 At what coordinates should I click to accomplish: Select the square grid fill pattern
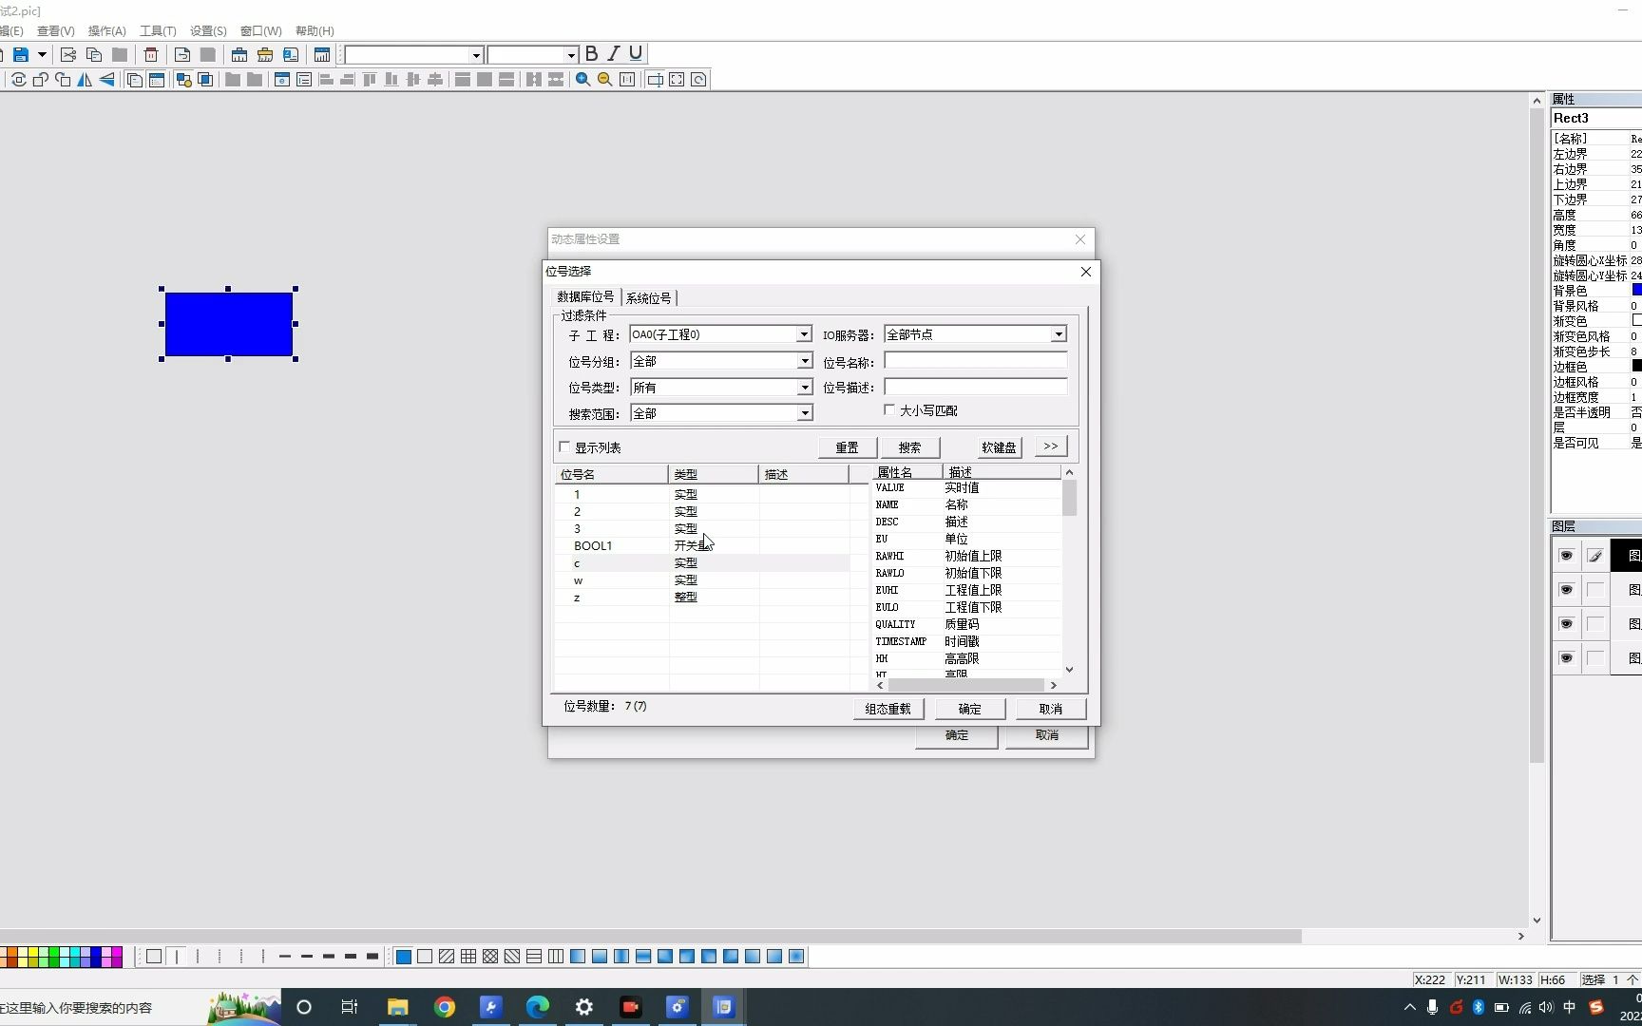point(468,957)
